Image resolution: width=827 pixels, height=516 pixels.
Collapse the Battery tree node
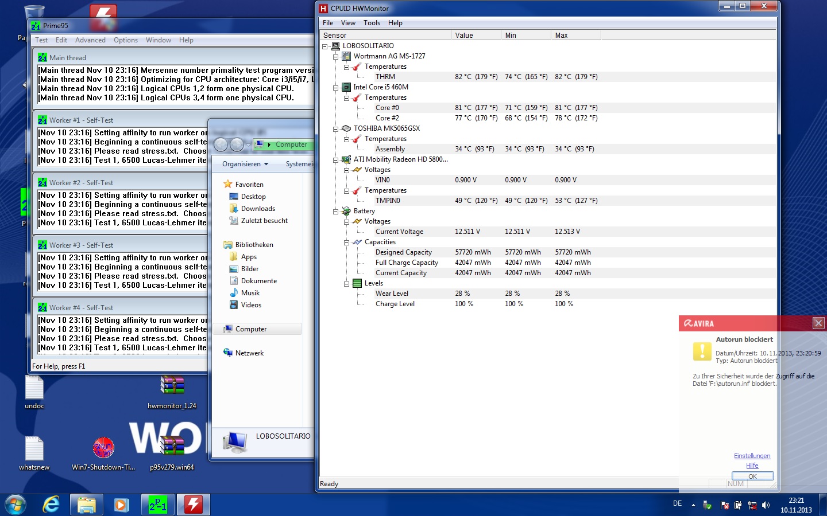(336, 211)
